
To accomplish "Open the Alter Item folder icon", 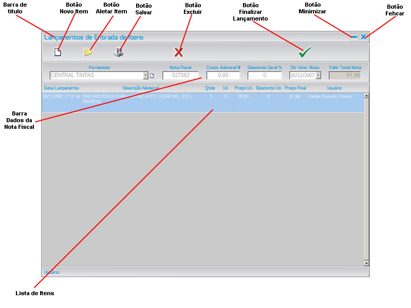I will pyautogui.click(x=88, y=52).
